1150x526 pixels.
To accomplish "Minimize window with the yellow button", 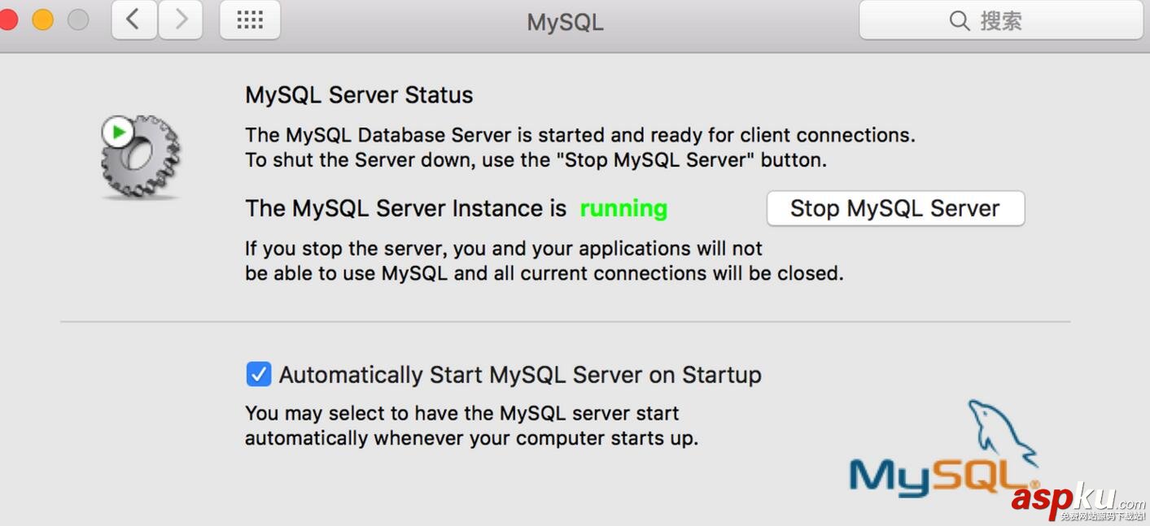I will (42, 20).
